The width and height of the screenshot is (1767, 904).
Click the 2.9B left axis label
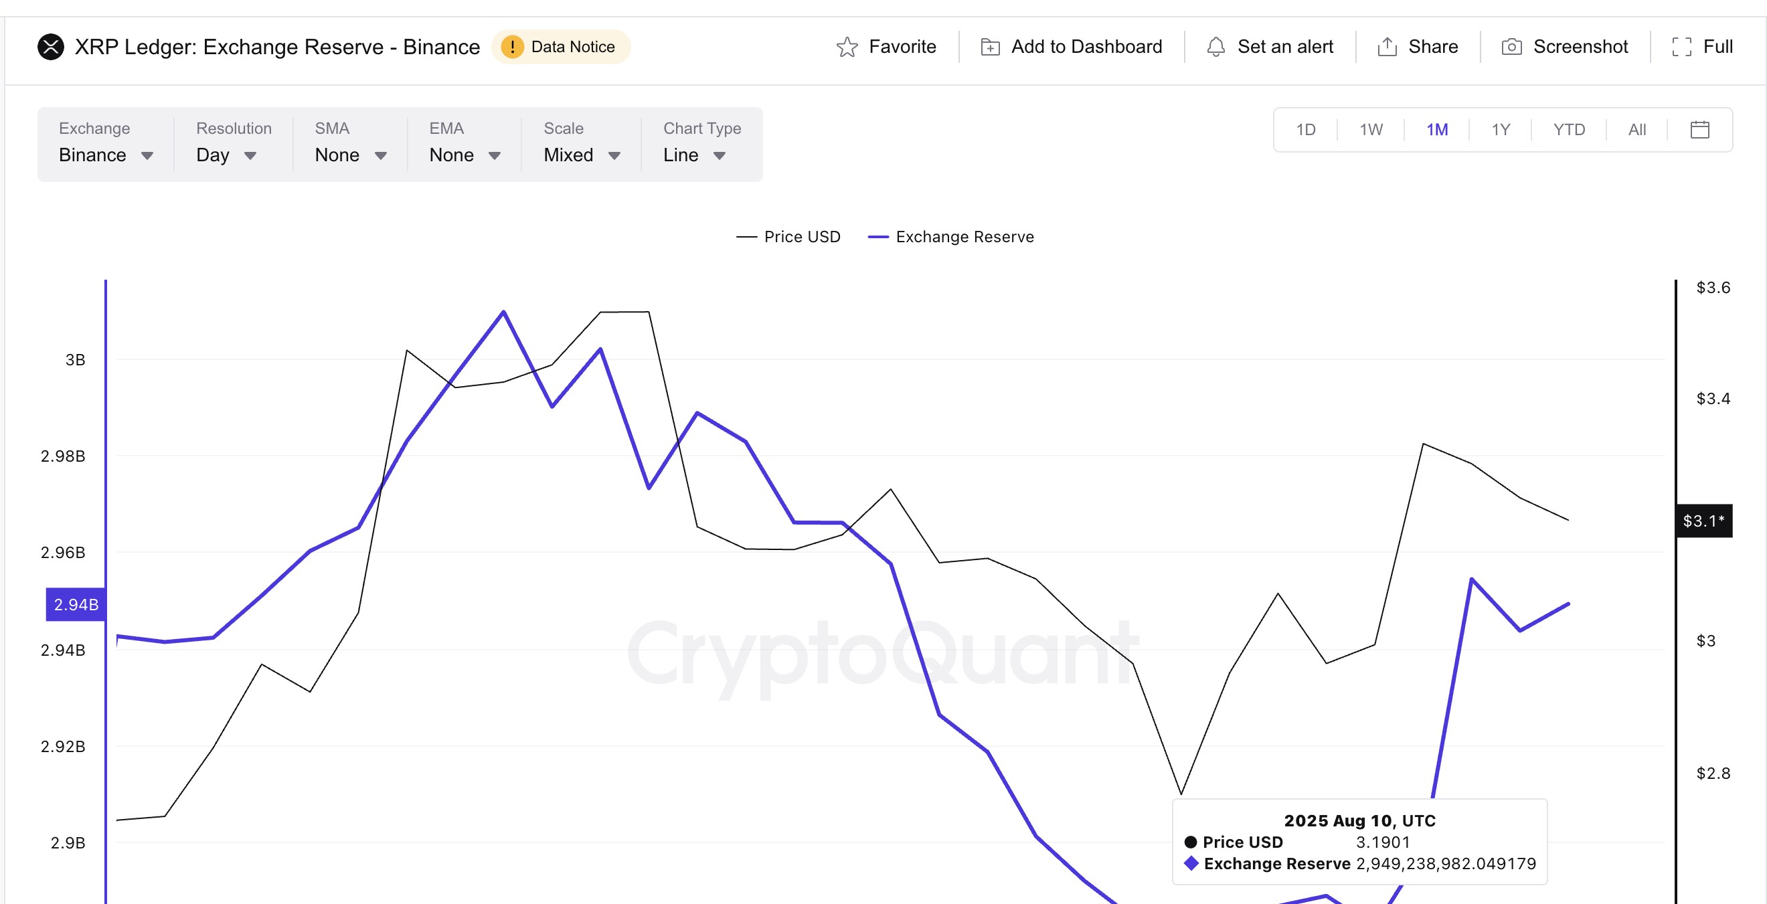[68, 842]
